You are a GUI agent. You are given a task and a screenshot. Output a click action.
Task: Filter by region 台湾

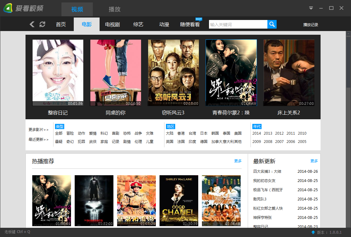[192, 133]
